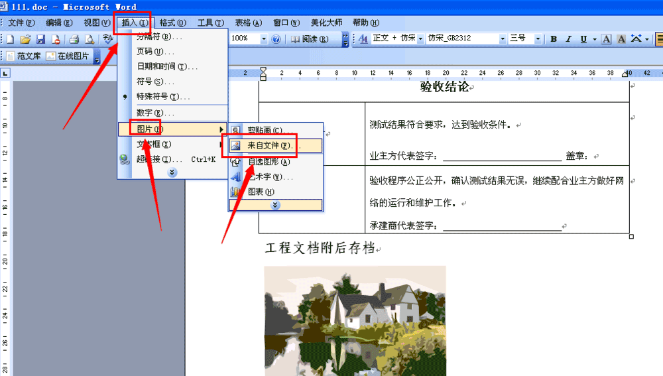Choose 特殊符号 from the Insert menu
This screenshot has width=663, height=376.
173,97
